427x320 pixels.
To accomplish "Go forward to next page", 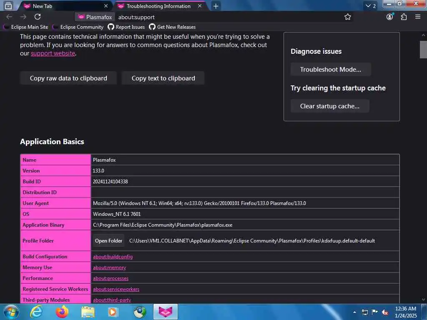I will (23, 17).
